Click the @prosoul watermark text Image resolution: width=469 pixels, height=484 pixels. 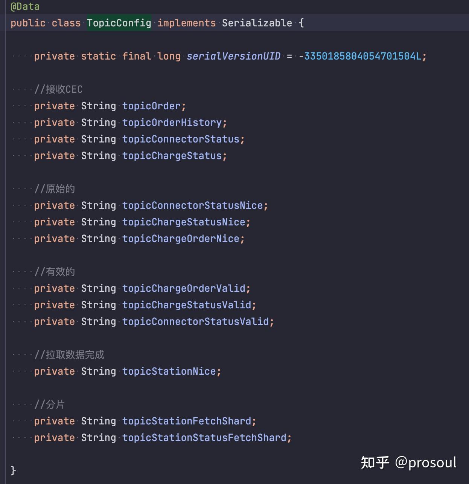426,463
